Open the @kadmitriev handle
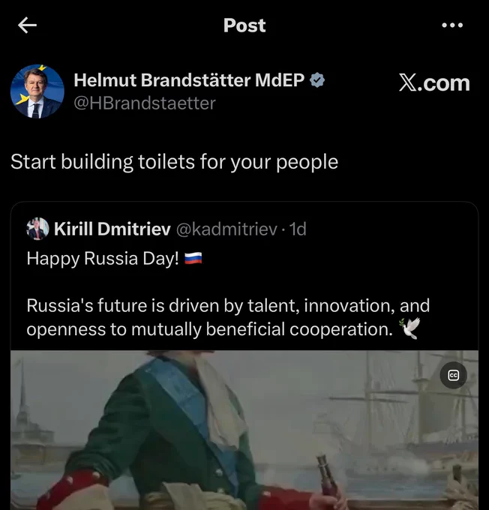489x510 pixels. coord(226,229)
